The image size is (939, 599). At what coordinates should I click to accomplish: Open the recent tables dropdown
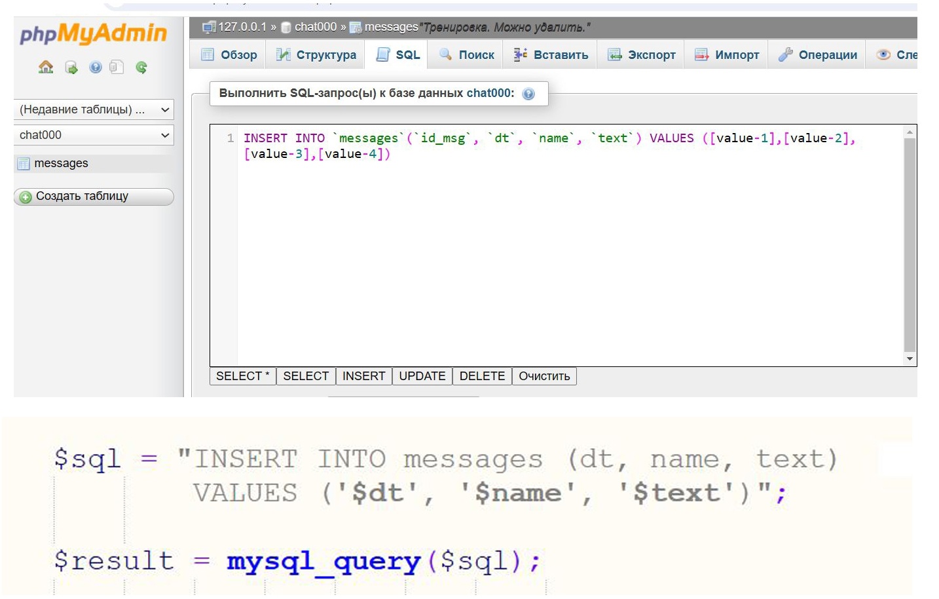click(94, 109)
